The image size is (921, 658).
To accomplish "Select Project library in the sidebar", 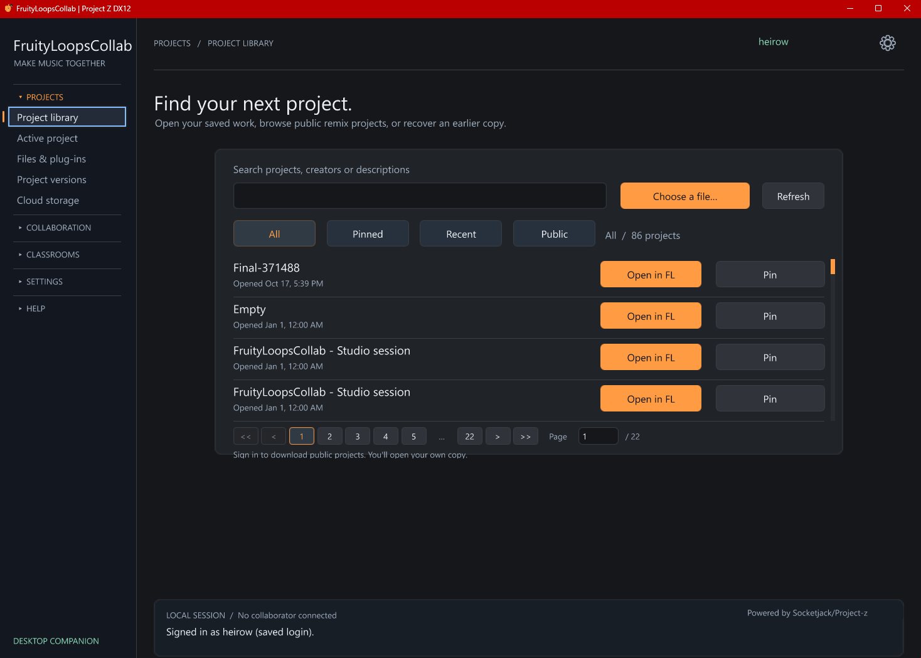I will click(x=67, y=117).
